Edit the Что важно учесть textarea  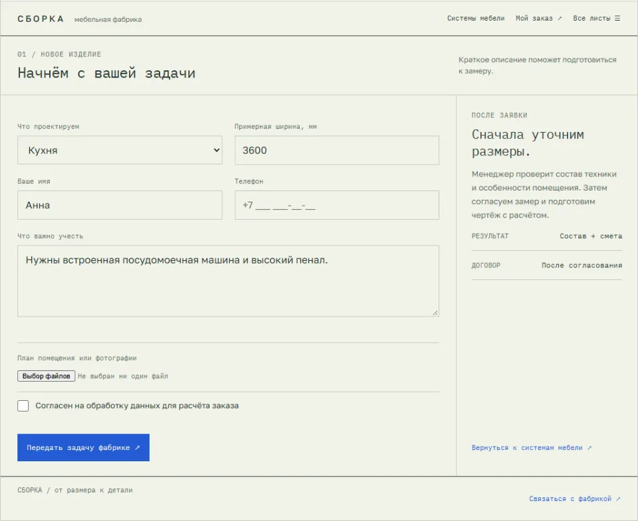228,281
